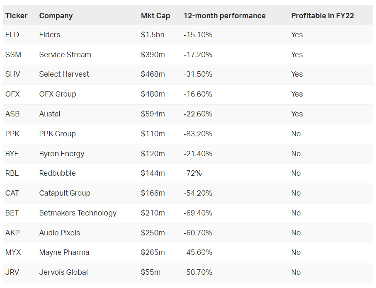Click the Ticker column header
376x288 pixels.
tap(16, 16)
